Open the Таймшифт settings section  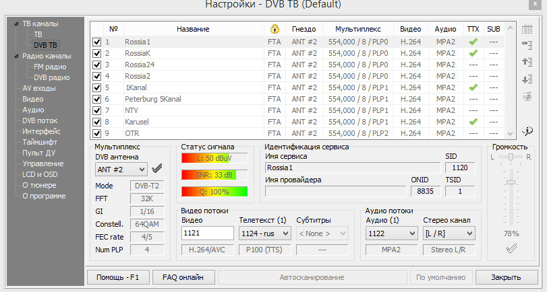click(x=40, y=142)
